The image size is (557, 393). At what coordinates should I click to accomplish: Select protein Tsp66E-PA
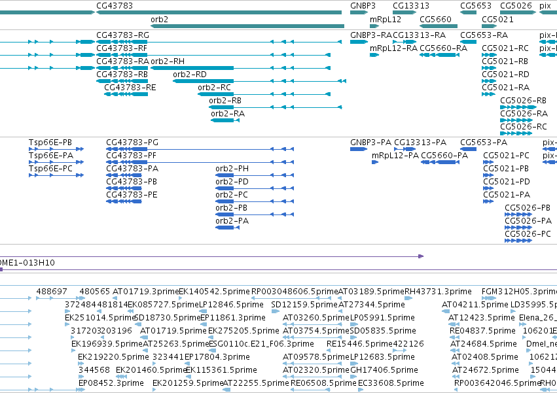coord(51,156)
